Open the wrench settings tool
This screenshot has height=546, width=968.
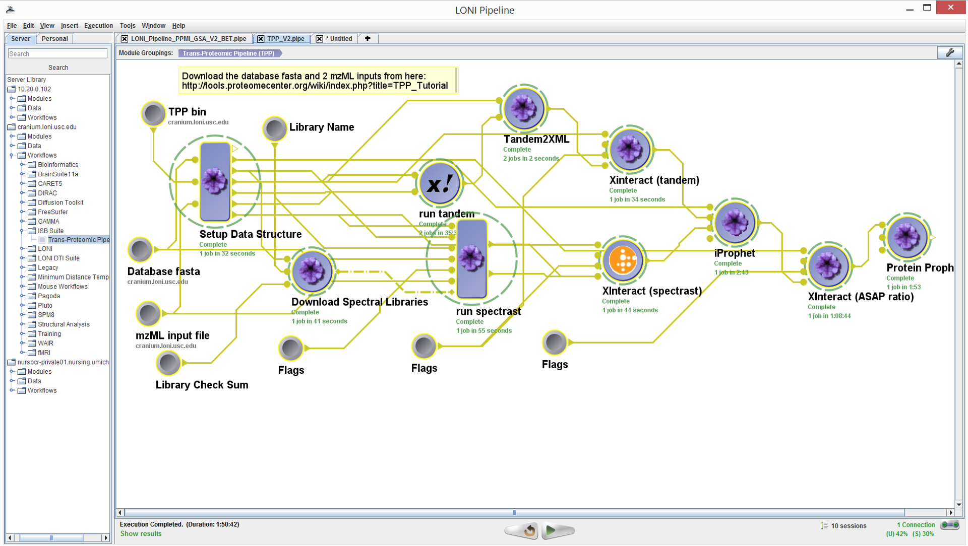coord(950,53)
